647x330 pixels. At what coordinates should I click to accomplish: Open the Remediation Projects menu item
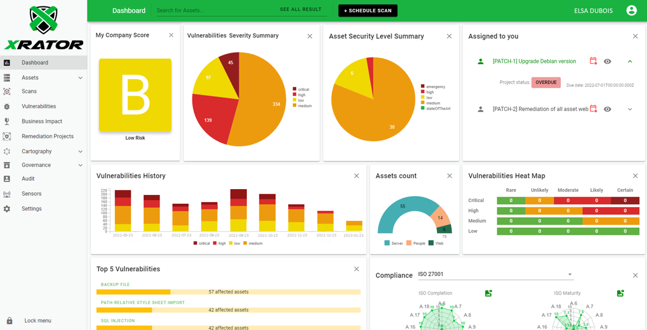(43, 136)
